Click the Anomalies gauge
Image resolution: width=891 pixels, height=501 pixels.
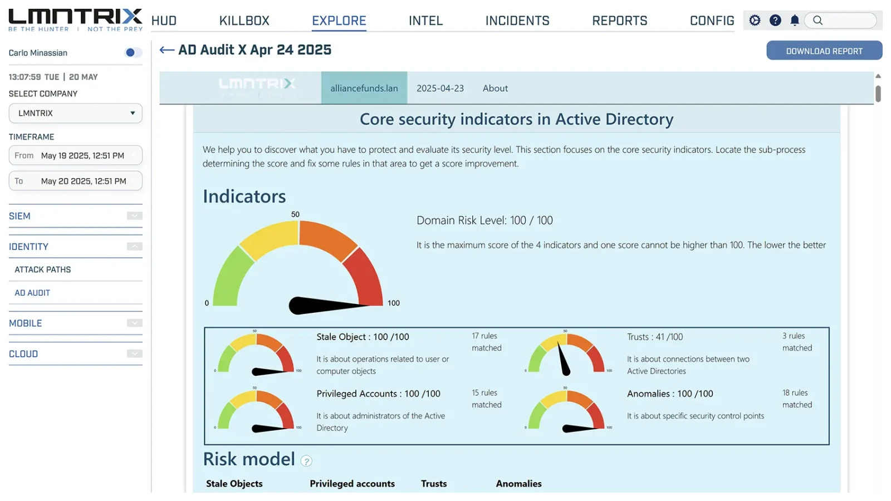point(566,411)
